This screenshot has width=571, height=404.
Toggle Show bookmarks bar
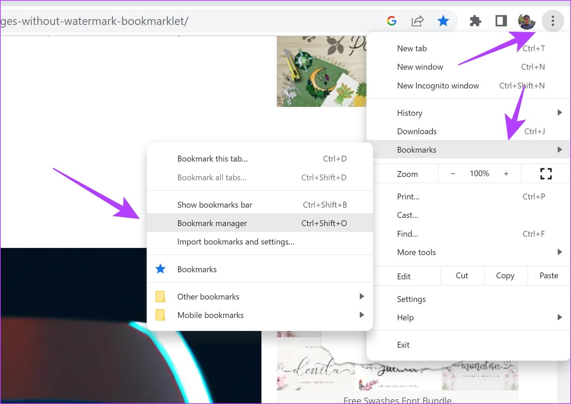pyautogui.click(x=260, y=205)
